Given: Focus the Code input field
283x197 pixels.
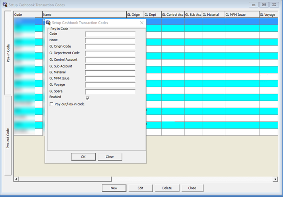Looking at the screenshot, I should click(x=110, y=34).
